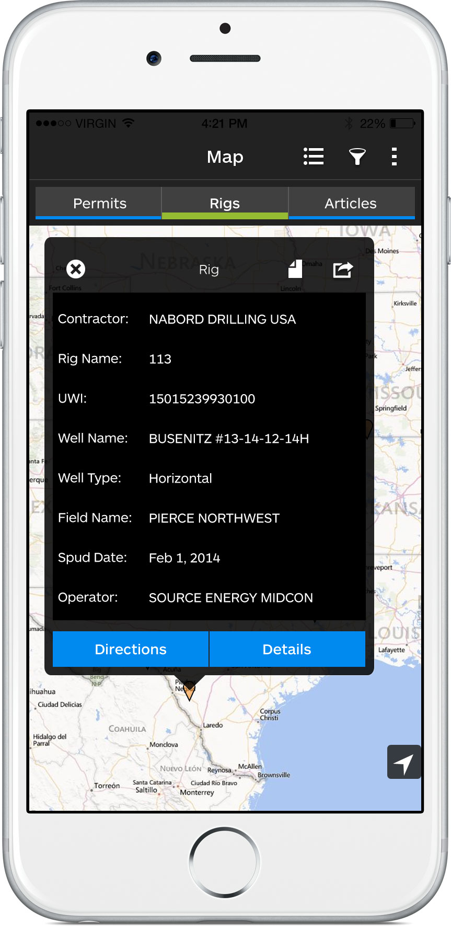The height and width of the screenshot is (927, 451).
Task: Switch to the Permits tab
Action: [98, 203]
